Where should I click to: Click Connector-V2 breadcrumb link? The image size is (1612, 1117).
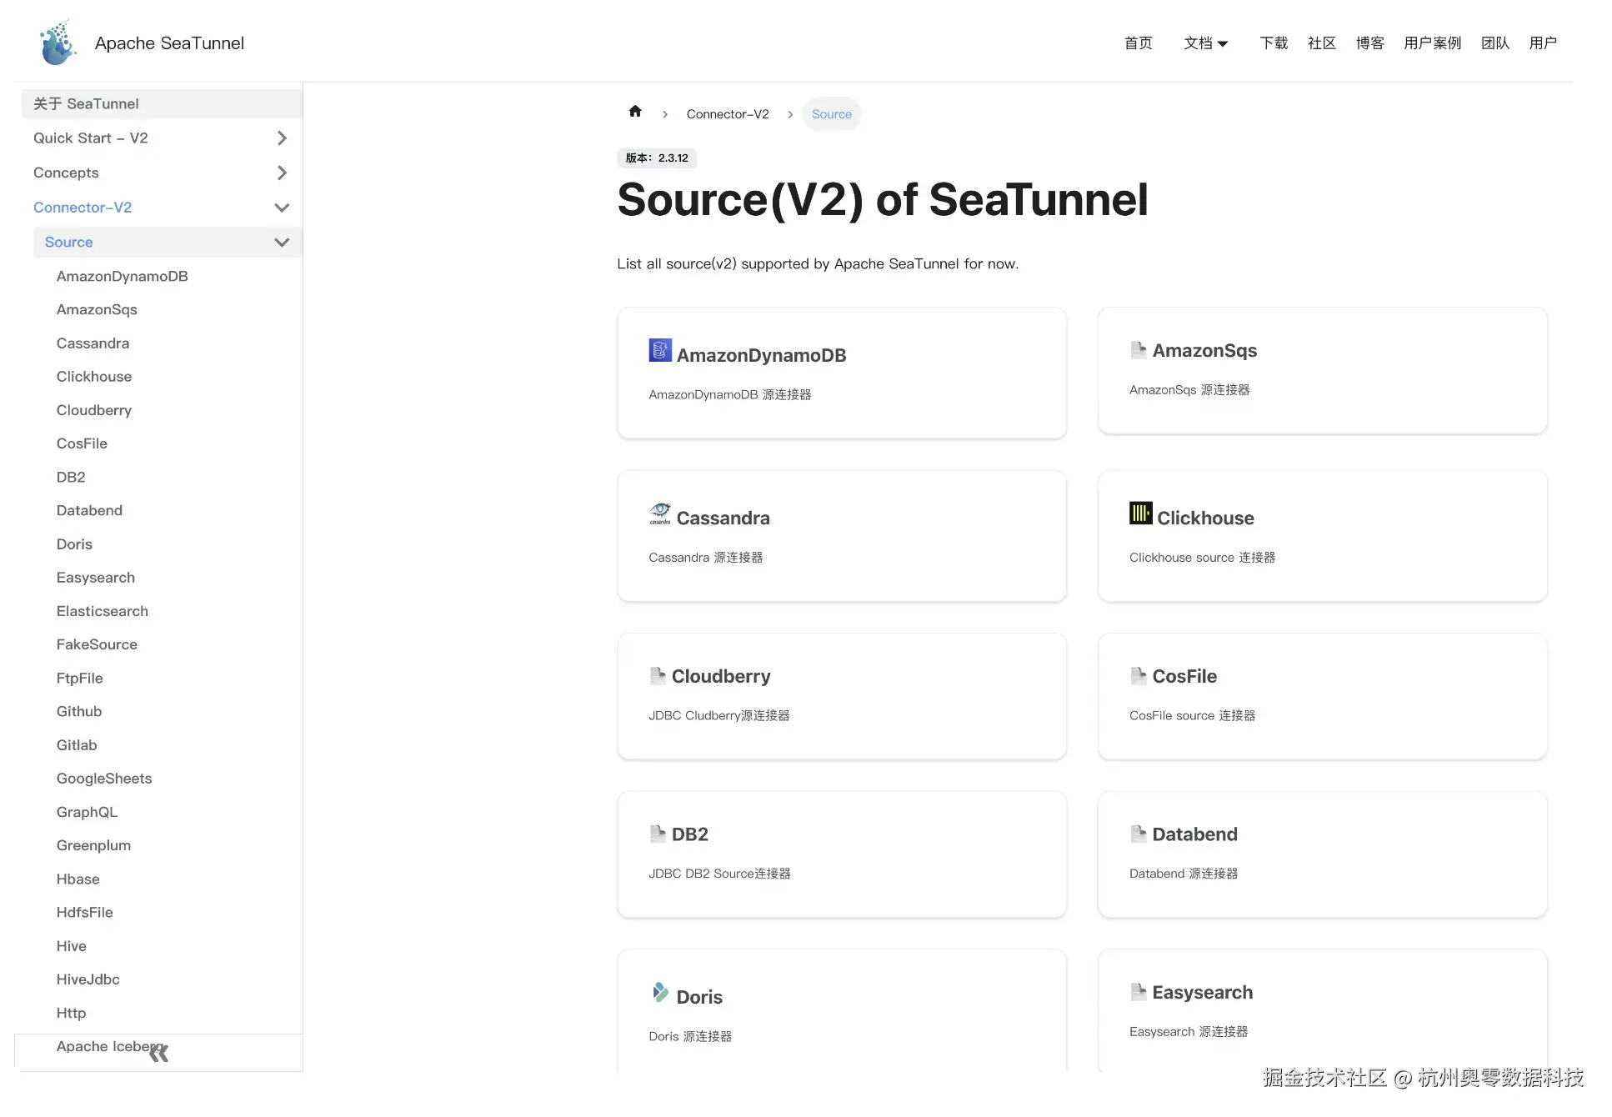[727, 114]
